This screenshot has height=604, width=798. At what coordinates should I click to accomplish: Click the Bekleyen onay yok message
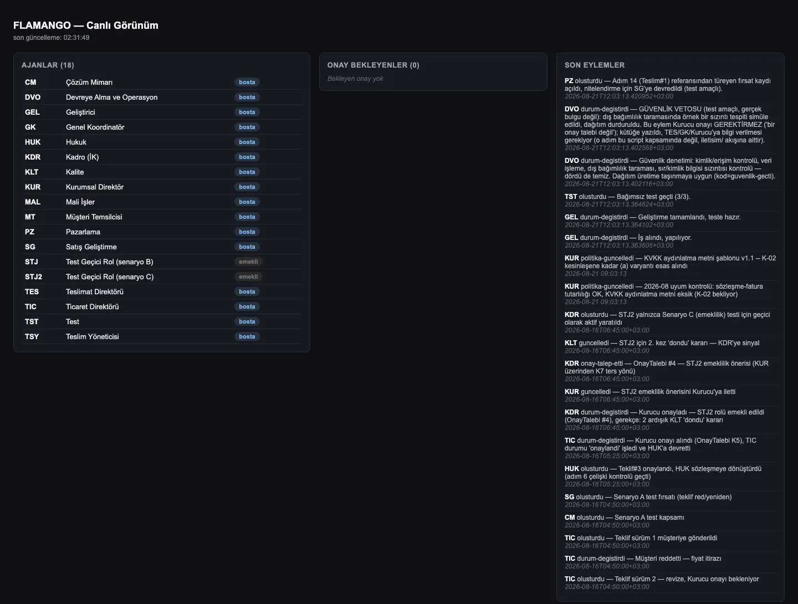pos(355,79)
